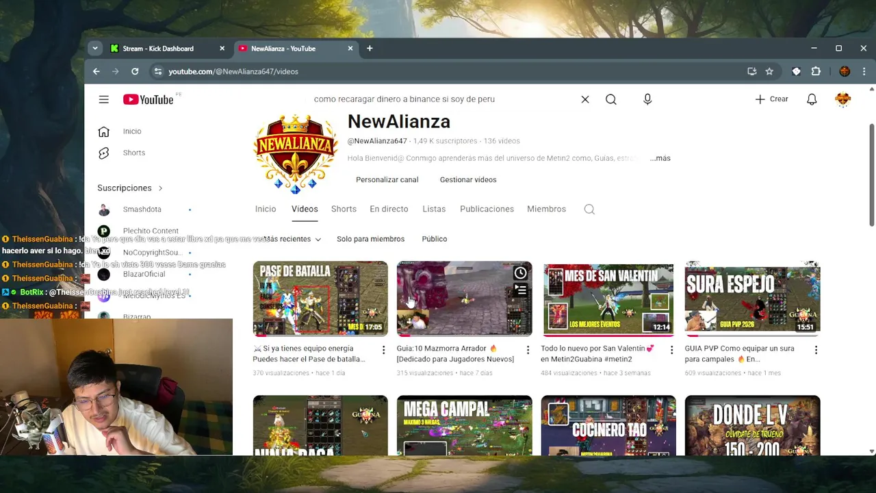Viewport: 876px width, 493px height.
Task: Open Mes de San Valentin video thumbnail
Action: click(x=608, y=299)
